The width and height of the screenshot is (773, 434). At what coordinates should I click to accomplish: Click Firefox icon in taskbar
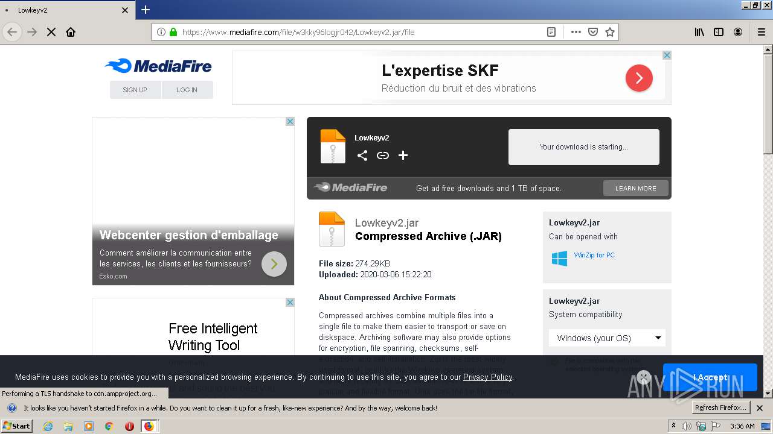(x=149, y=426)
